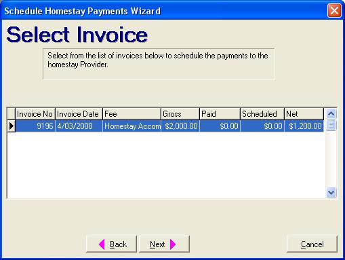The width and height of the screenshot is (345, 260).
Task: Close the wizard window with the X button
Action: 334,10
